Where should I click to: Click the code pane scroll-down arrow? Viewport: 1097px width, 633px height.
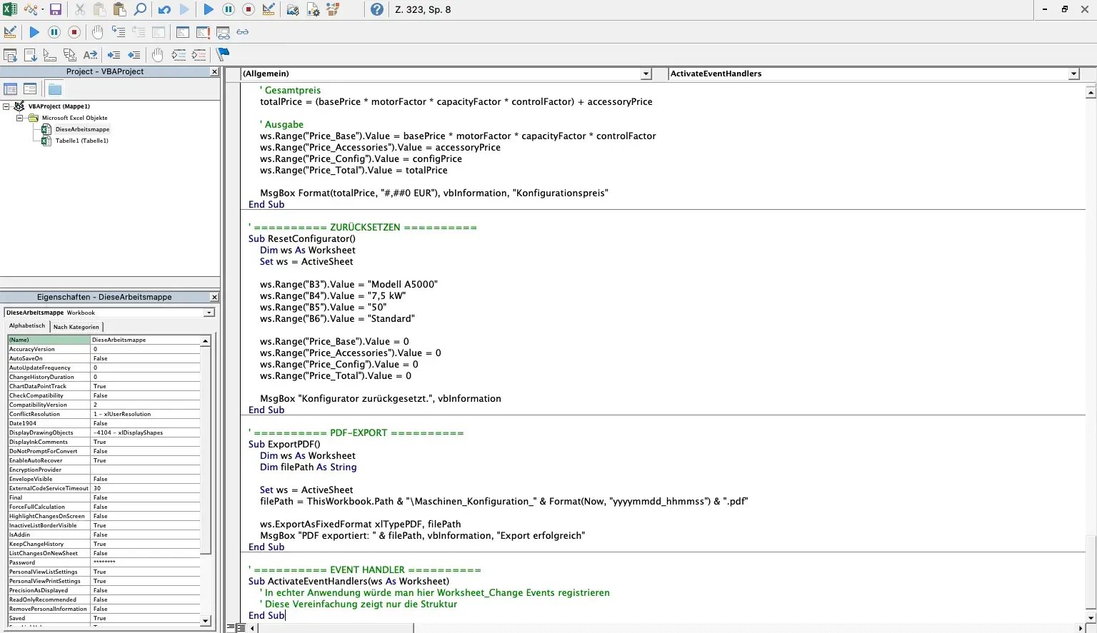coord(1091,617)
